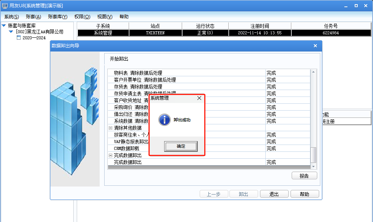Screen dimensions: 373x222
Task: Open the 账套(A) menu
Action: point(33,17)
